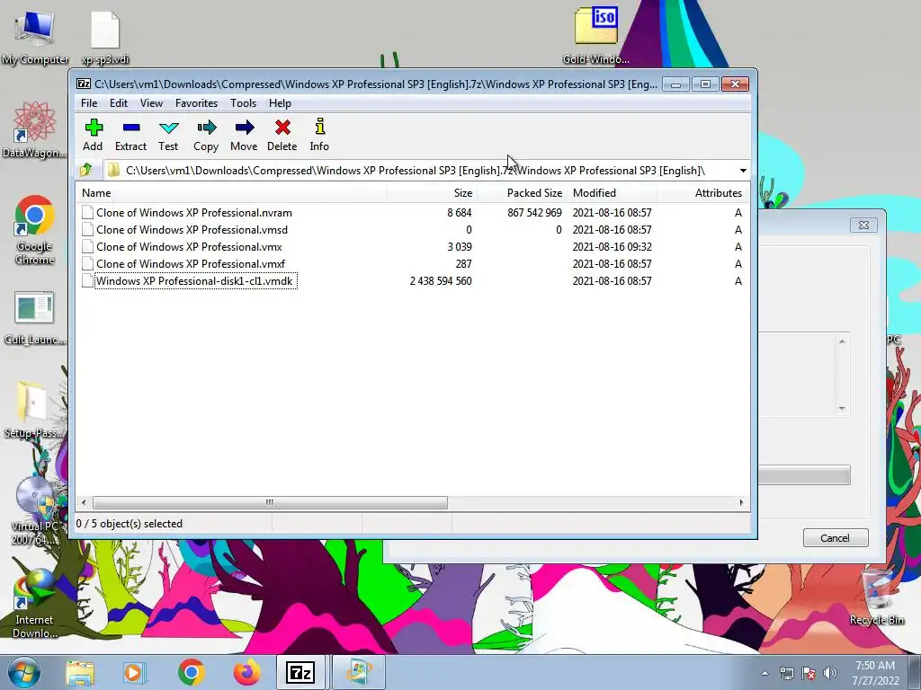921x690 pixels.
Task: Click the network tray icon
Action: point(786,673)
